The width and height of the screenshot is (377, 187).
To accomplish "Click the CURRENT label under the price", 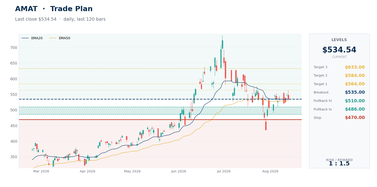I will (x=339, y=57).
